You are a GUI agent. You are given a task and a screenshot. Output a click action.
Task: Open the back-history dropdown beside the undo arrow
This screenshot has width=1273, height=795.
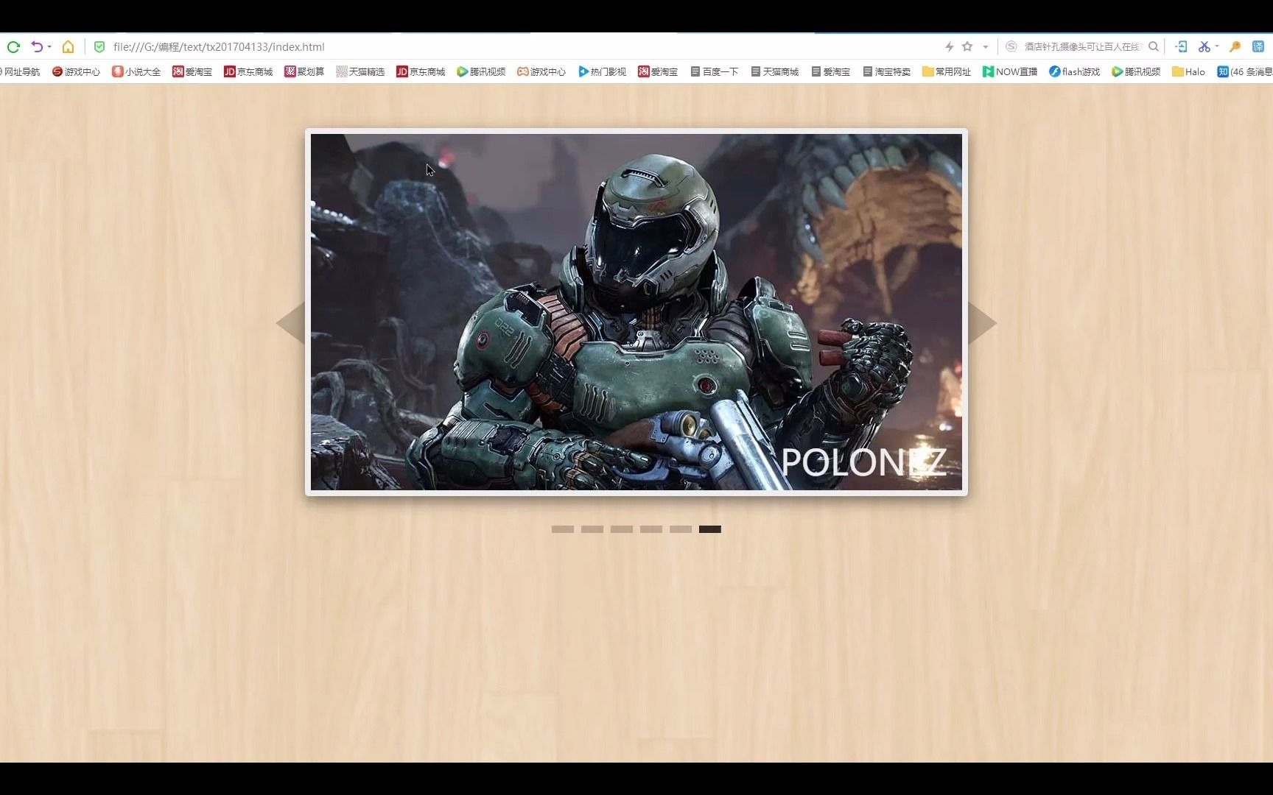point(49,47)
